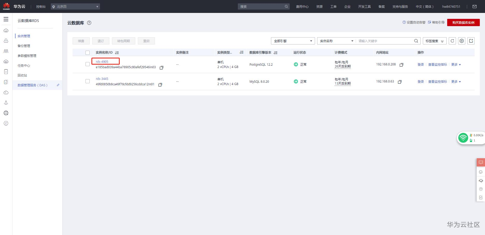Click 登录 for rds-4905
Image resolution: width=485 pixels, height=235 pixels.
click(x=421, y=65)
